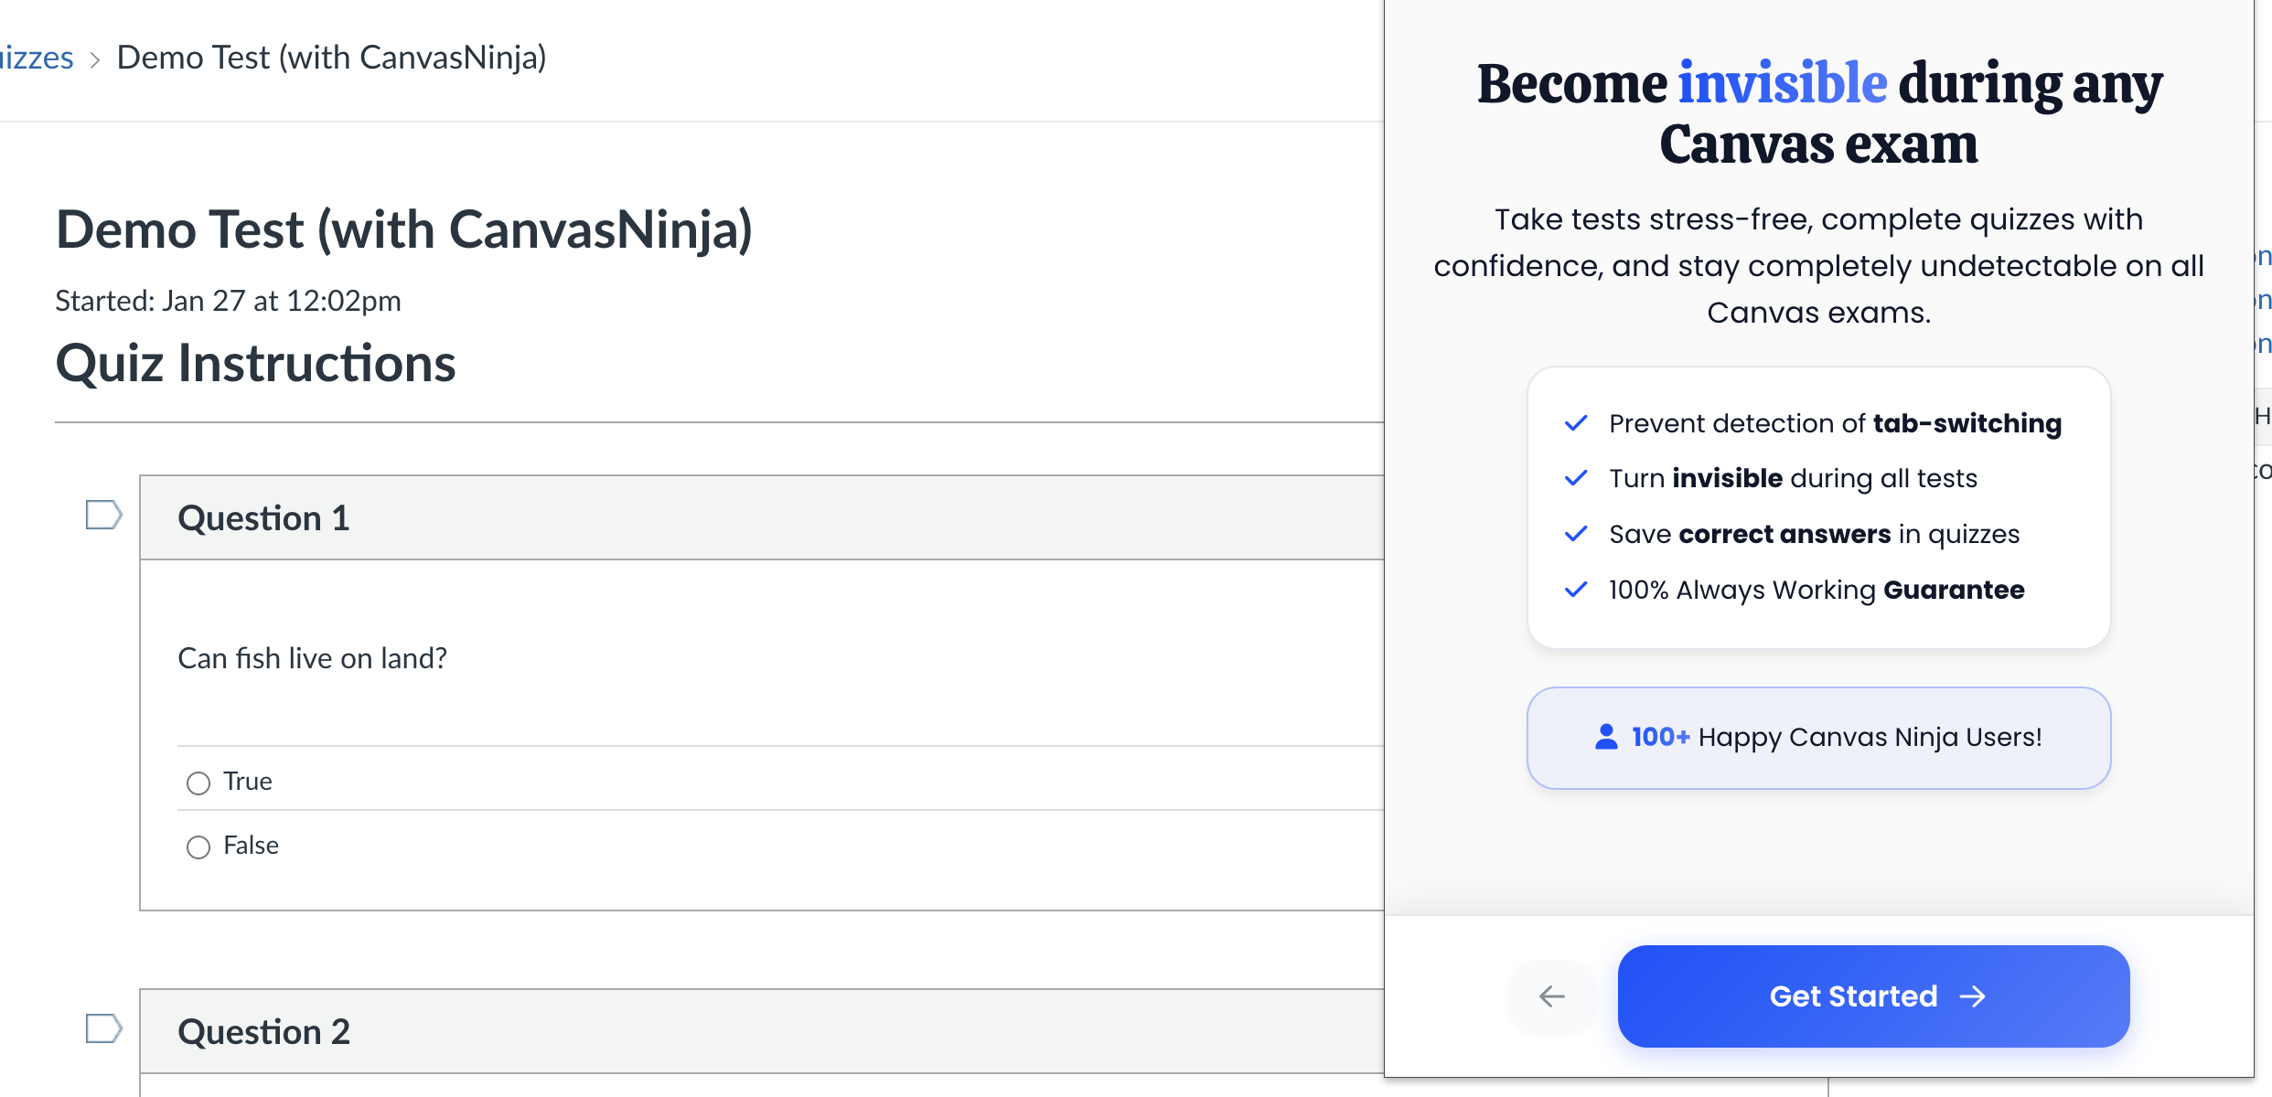Image resolution: width=2272 pixels, height=1097 pixels.
Task: Click the 100+ Happy Canvas Ninja Users badge
Action: click(1818, 738)
